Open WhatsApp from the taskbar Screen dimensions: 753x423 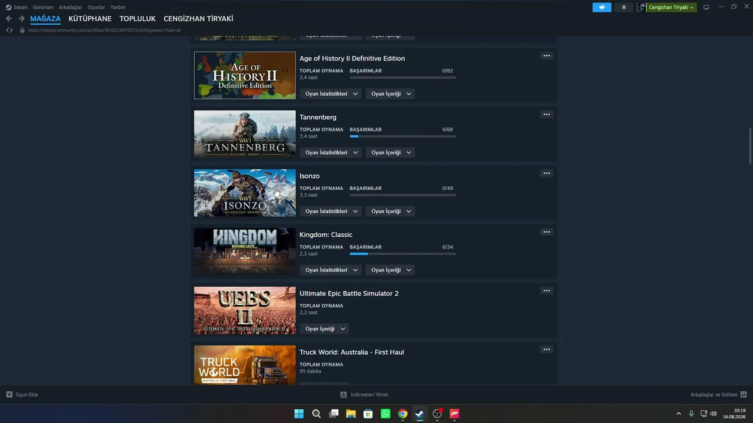coord(385,414)
